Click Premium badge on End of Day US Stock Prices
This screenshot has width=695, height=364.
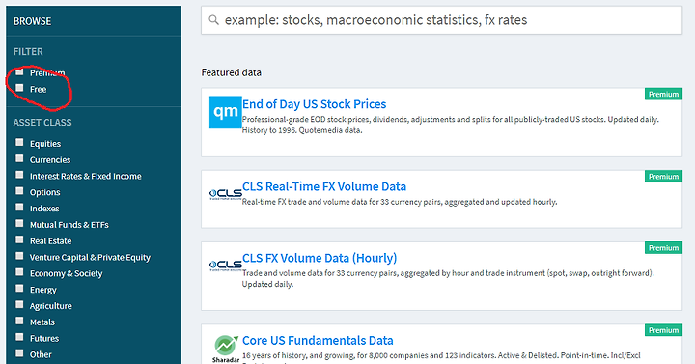(x=663, y=94)
